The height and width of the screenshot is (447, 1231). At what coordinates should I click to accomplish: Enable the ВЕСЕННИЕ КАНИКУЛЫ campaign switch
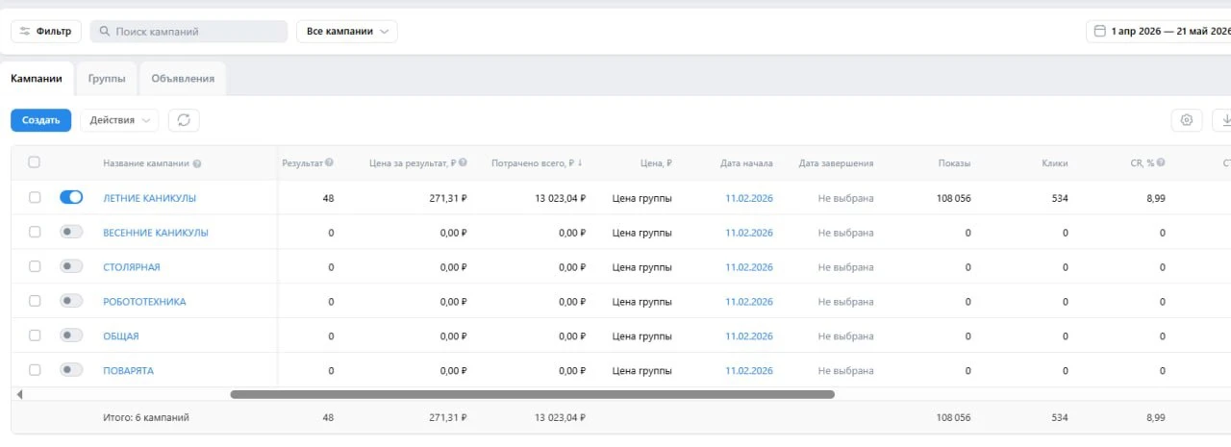pos(71,232)
